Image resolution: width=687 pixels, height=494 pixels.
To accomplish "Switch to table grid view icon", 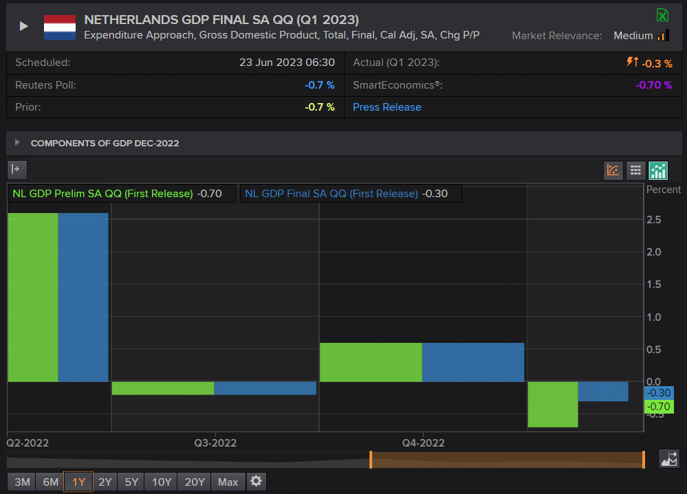I will (635, 170).
